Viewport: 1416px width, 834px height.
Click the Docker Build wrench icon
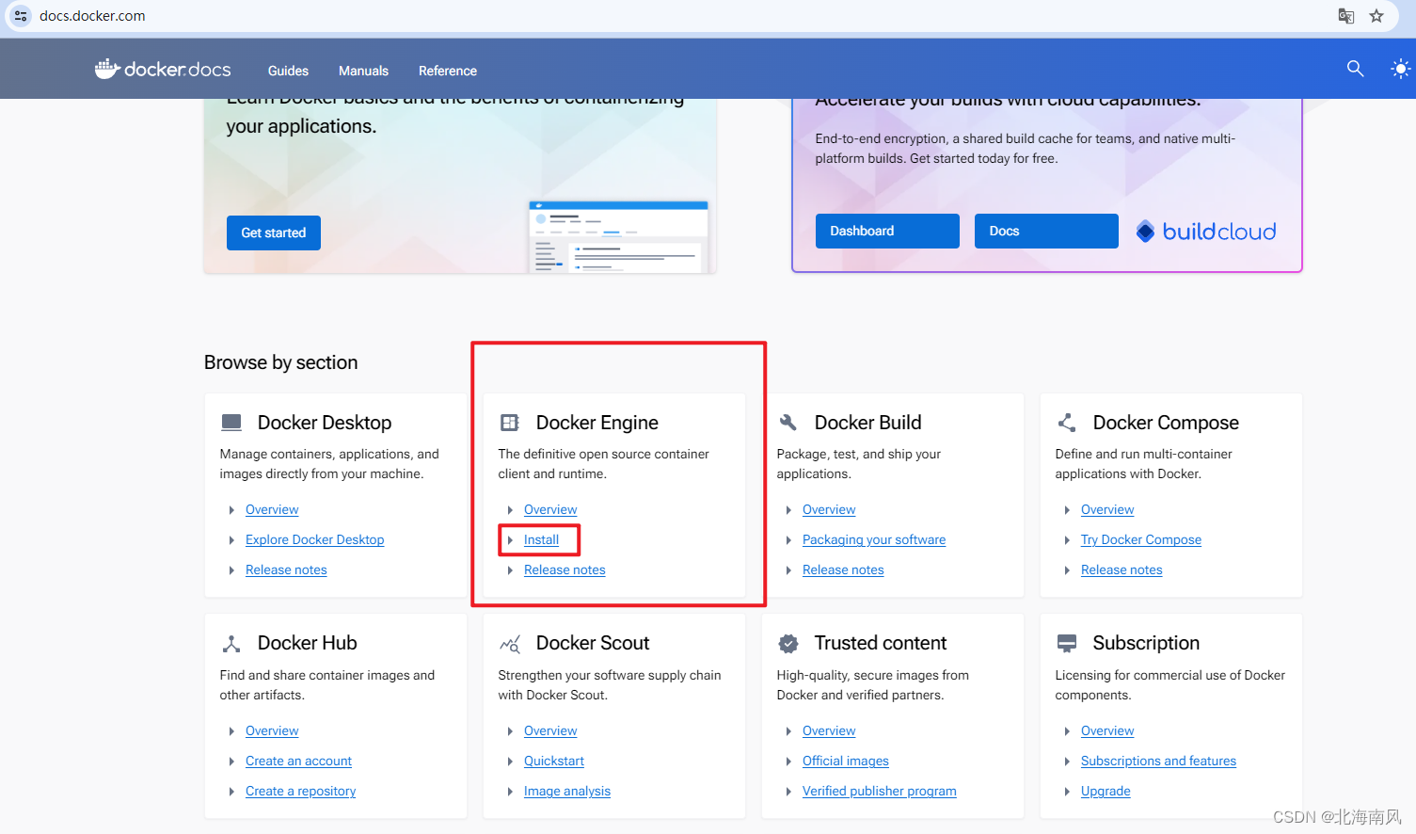[788, 423]
